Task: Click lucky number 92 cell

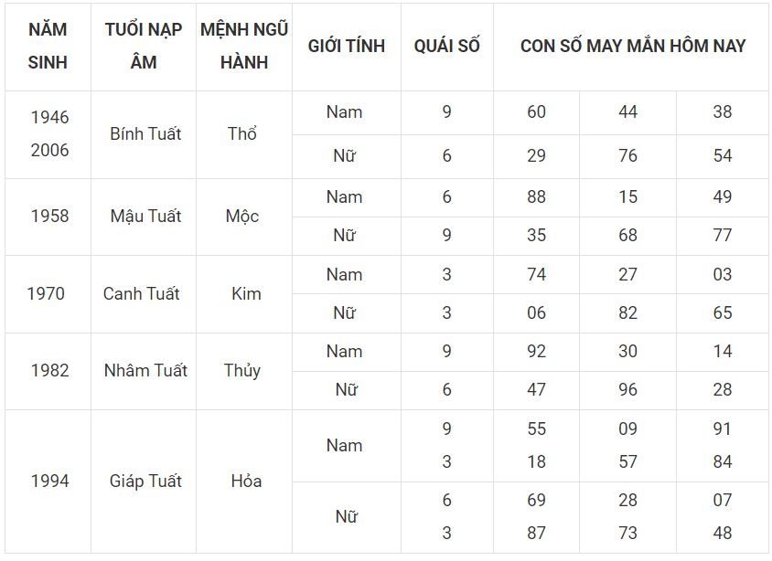Action: 536,352
